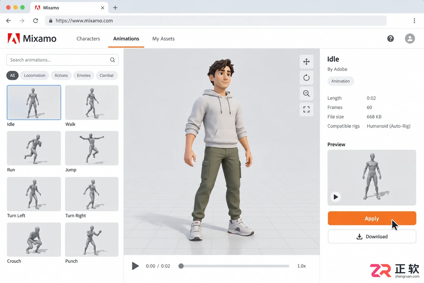Click the Mixamo logo

point(32,39)
